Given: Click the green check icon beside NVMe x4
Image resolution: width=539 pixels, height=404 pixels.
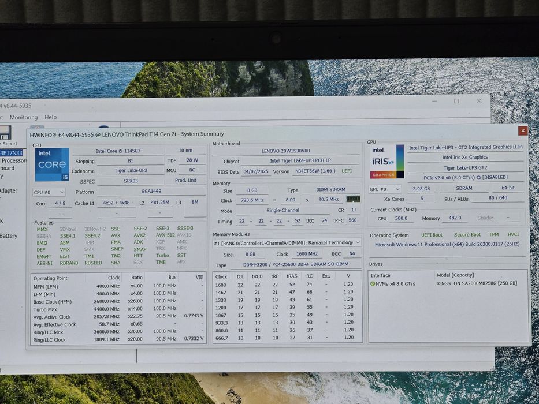Looking at the screenshot, I should coord(372,284).
